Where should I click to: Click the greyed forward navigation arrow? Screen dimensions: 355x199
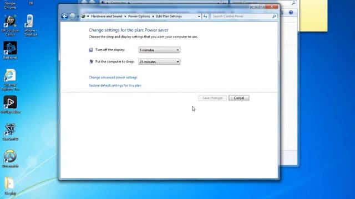pos(73,16)
